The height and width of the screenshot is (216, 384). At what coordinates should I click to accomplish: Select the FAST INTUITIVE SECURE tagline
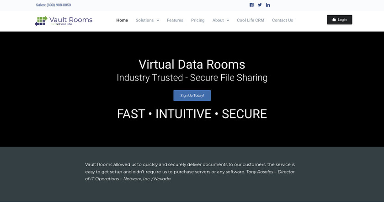tap(192, 114)
